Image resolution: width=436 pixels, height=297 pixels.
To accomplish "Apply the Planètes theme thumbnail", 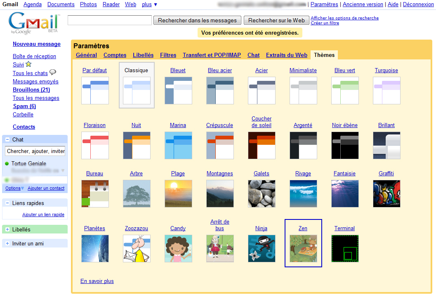I will pyautogui.click(x=95, y=248).
